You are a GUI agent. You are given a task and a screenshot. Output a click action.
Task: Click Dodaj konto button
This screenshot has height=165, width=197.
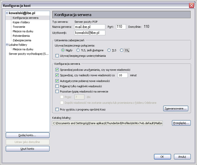tap(27, 135)
